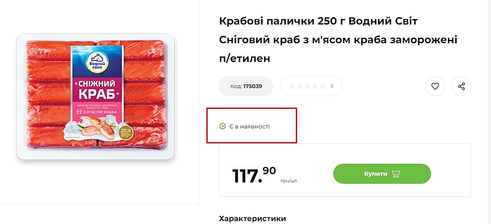Viewport: 491px width, 224px height.
Task: Click the cart icon inside Купити button
Action: pyautogui.click(x=396, y=174)
